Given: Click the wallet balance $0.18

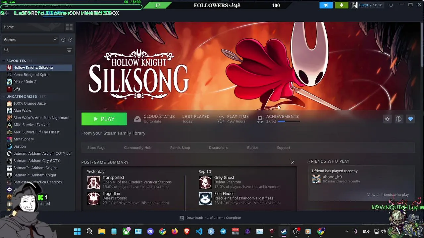Looking at the screenshot, I should coord(378,5).
